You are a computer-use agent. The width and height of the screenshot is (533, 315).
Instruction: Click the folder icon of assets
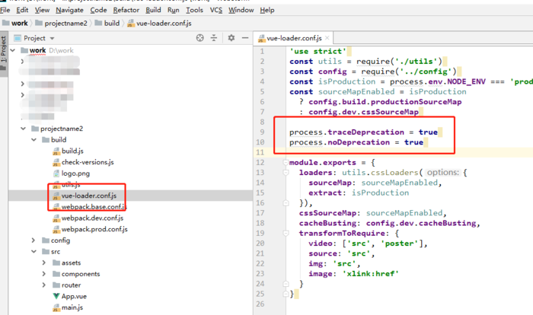click(x=56, y=262)
